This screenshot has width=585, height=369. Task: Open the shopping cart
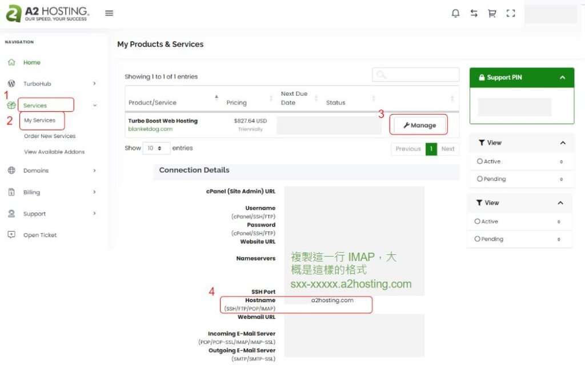(x=492, y=14)
